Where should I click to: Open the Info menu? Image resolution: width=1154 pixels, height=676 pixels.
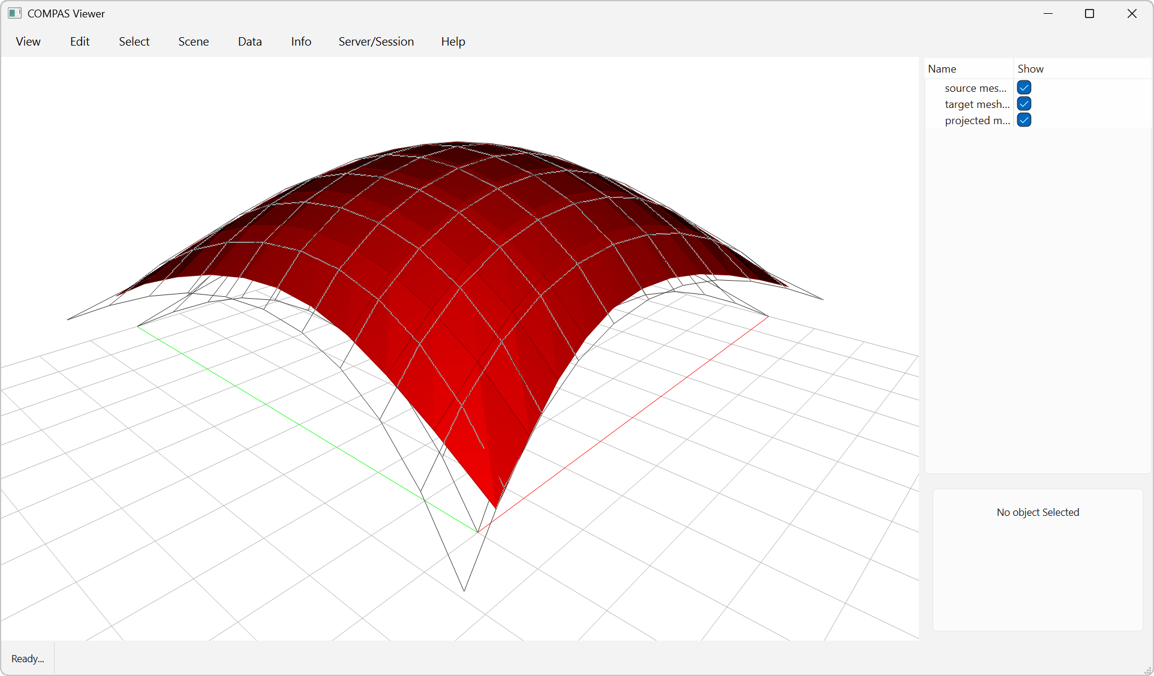pyautogui.click(x=300, y=41)
